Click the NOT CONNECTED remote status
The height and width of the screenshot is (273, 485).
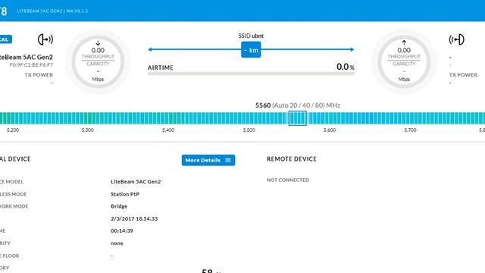(x=288, y=180)
